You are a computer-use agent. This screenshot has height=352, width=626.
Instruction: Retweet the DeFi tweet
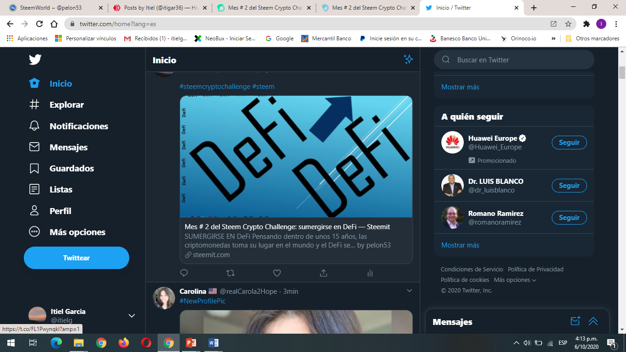click(231, 273)
